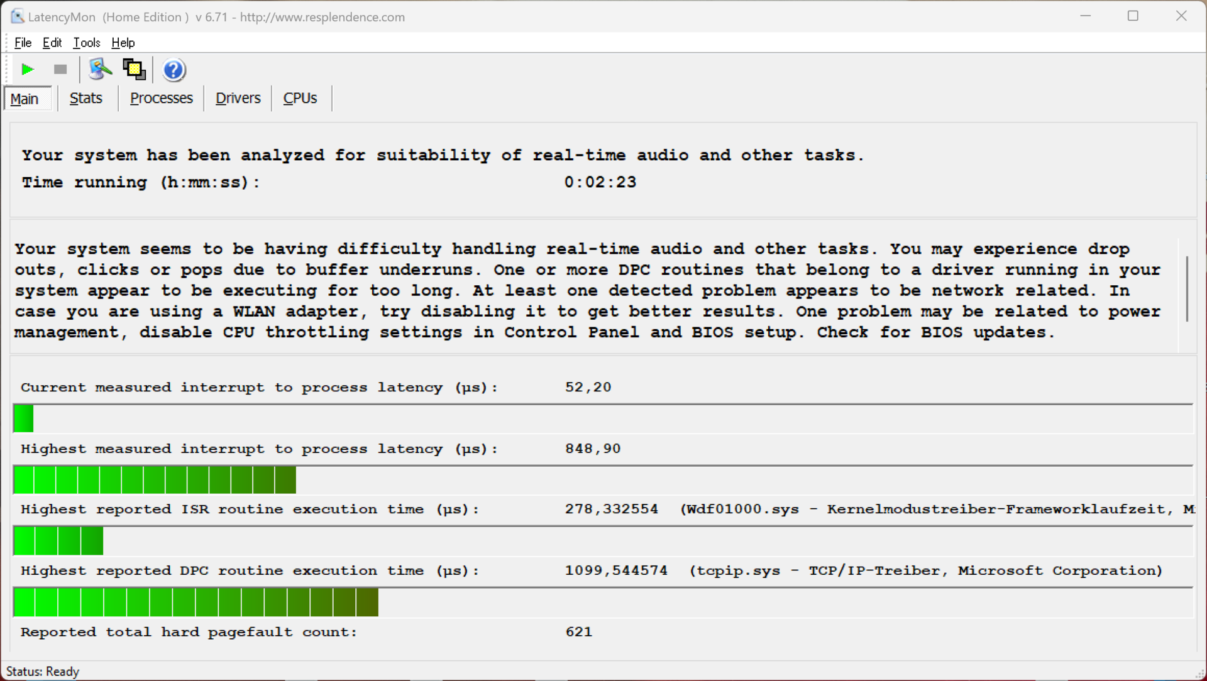This screenshot has height=681, width=1207.
Task: Click the current interrupt latency bar
Action: point(603,418)
